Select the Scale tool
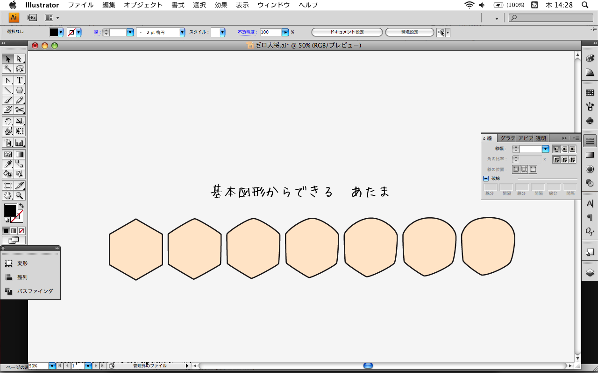This screenshot has width=598, height=373. click(x=20, y=121)
